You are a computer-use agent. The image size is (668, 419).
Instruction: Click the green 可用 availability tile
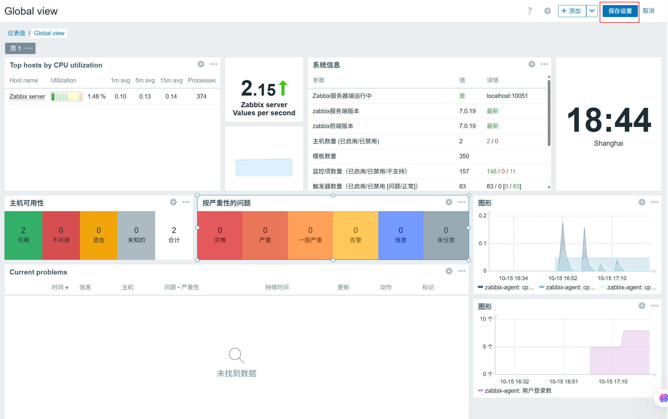coord(23,235)
